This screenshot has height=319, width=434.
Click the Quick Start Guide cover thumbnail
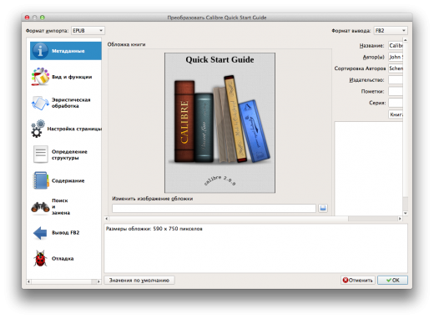pyautogui.click(x=220, y=123)
